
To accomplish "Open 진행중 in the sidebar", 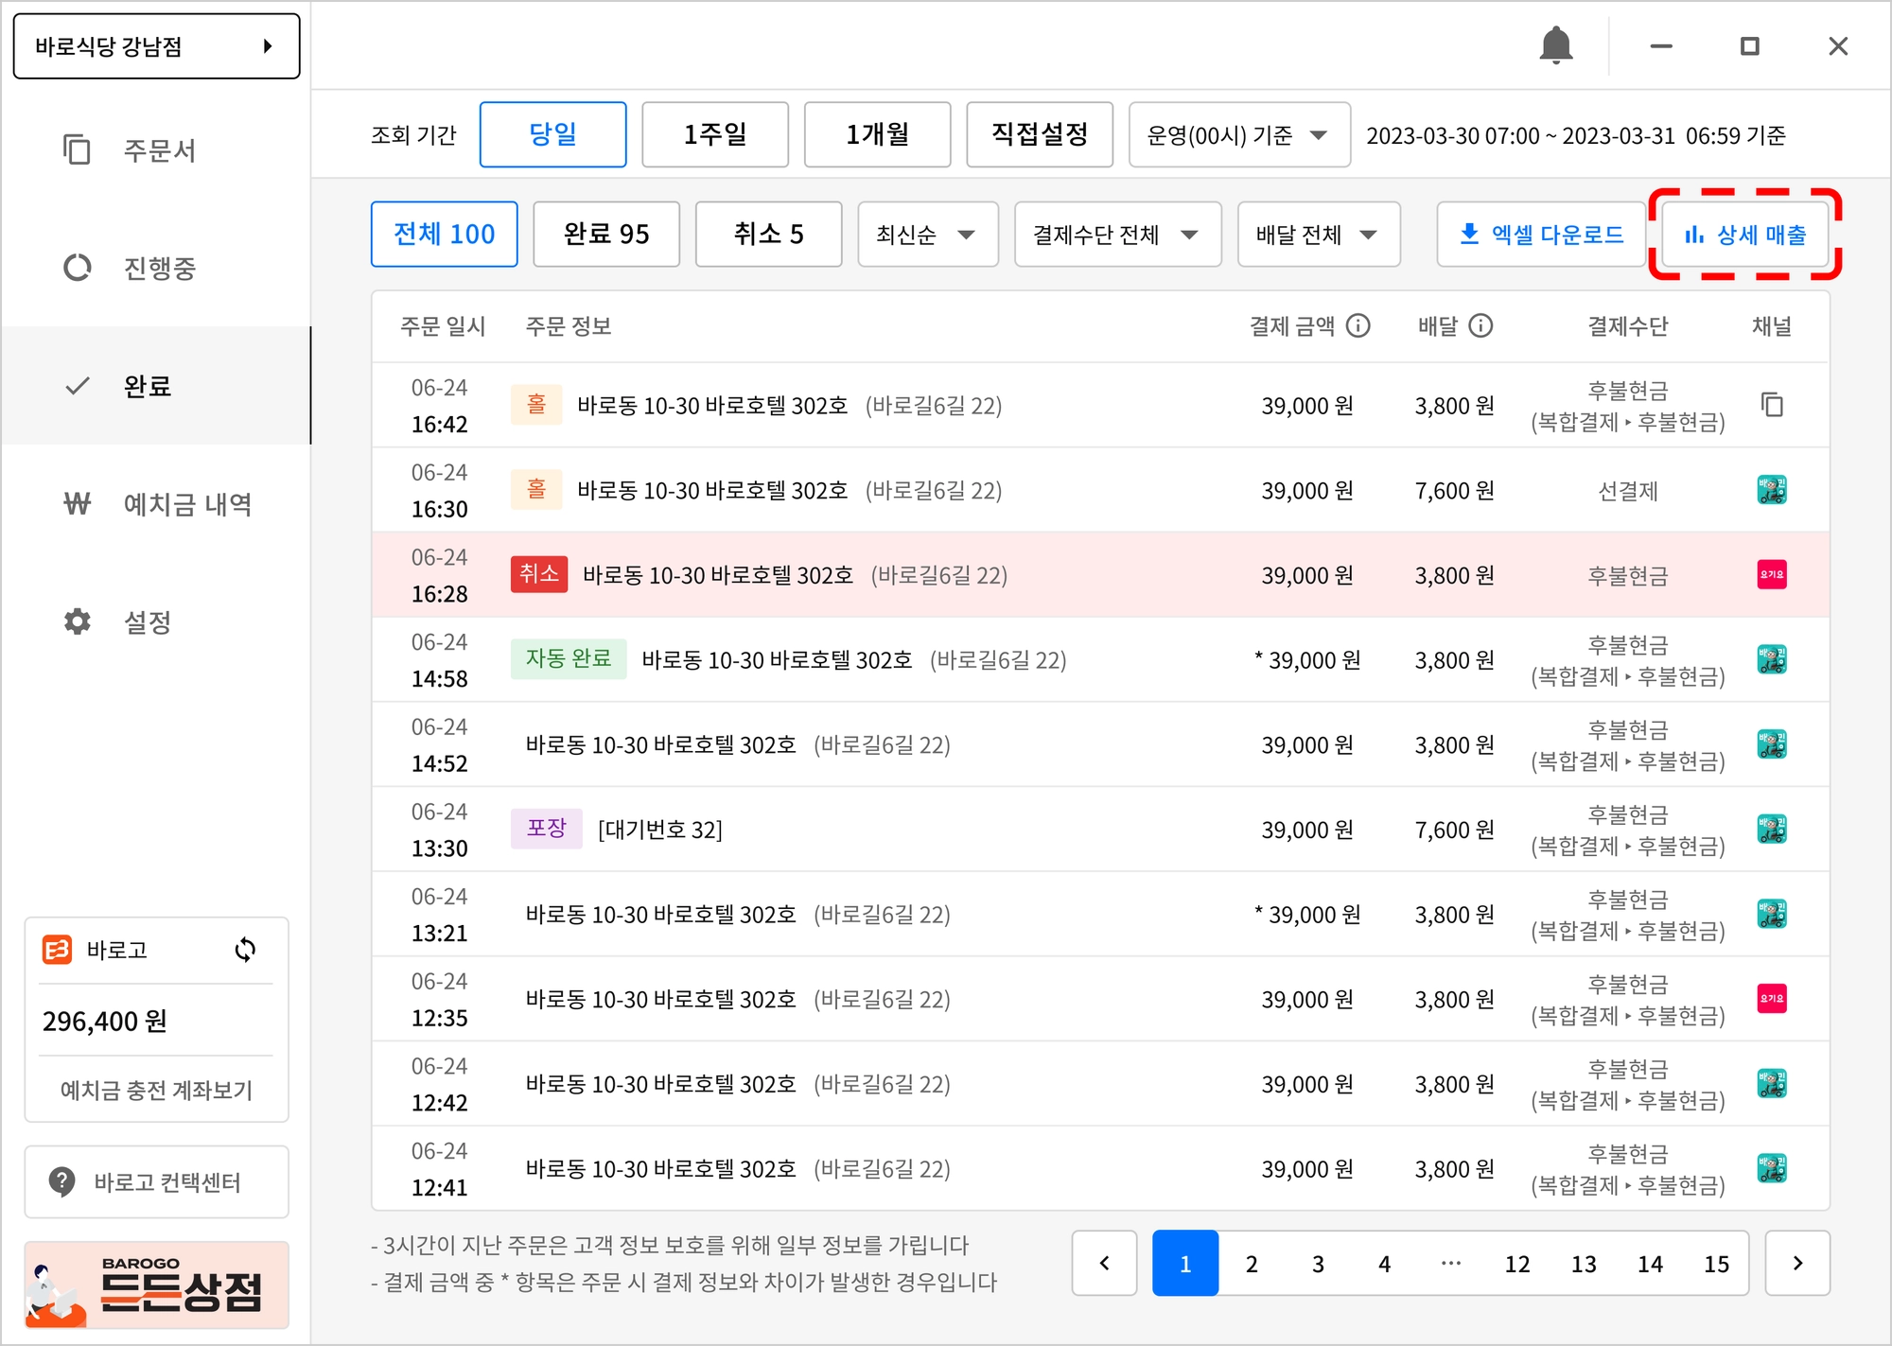I will 158,268.
